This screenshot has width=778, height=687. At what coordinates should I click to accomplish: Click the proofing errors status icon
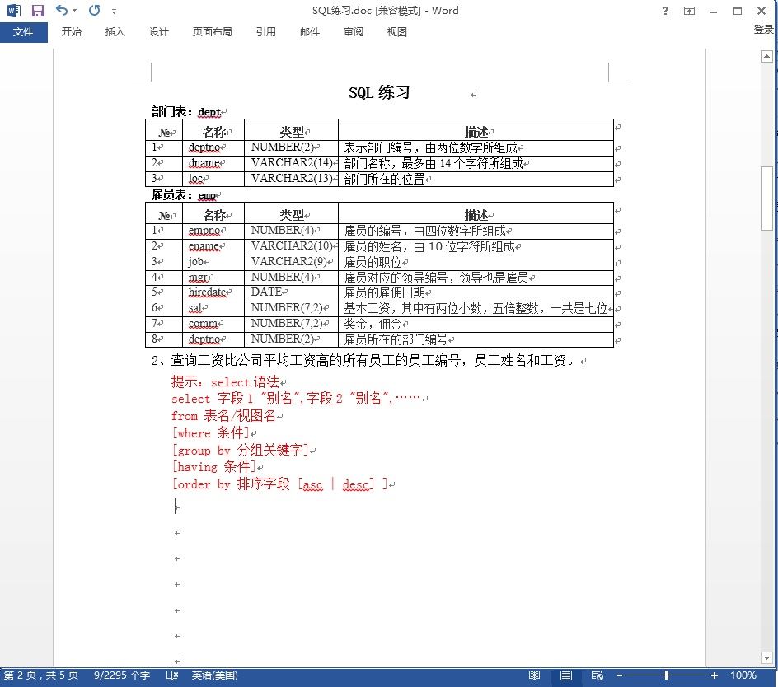pyautogui.click(x=172, y=675)
